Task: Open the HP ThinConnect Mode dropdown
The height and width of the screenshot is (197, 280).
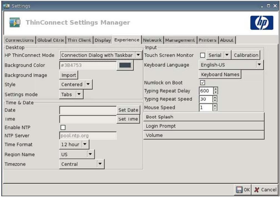Action: point(101,55)
